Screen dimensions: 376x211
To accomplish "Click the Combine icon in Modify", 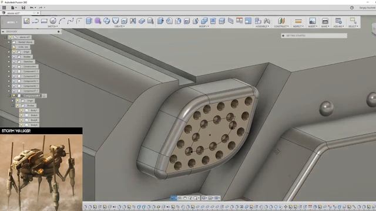I will point(204,21).
